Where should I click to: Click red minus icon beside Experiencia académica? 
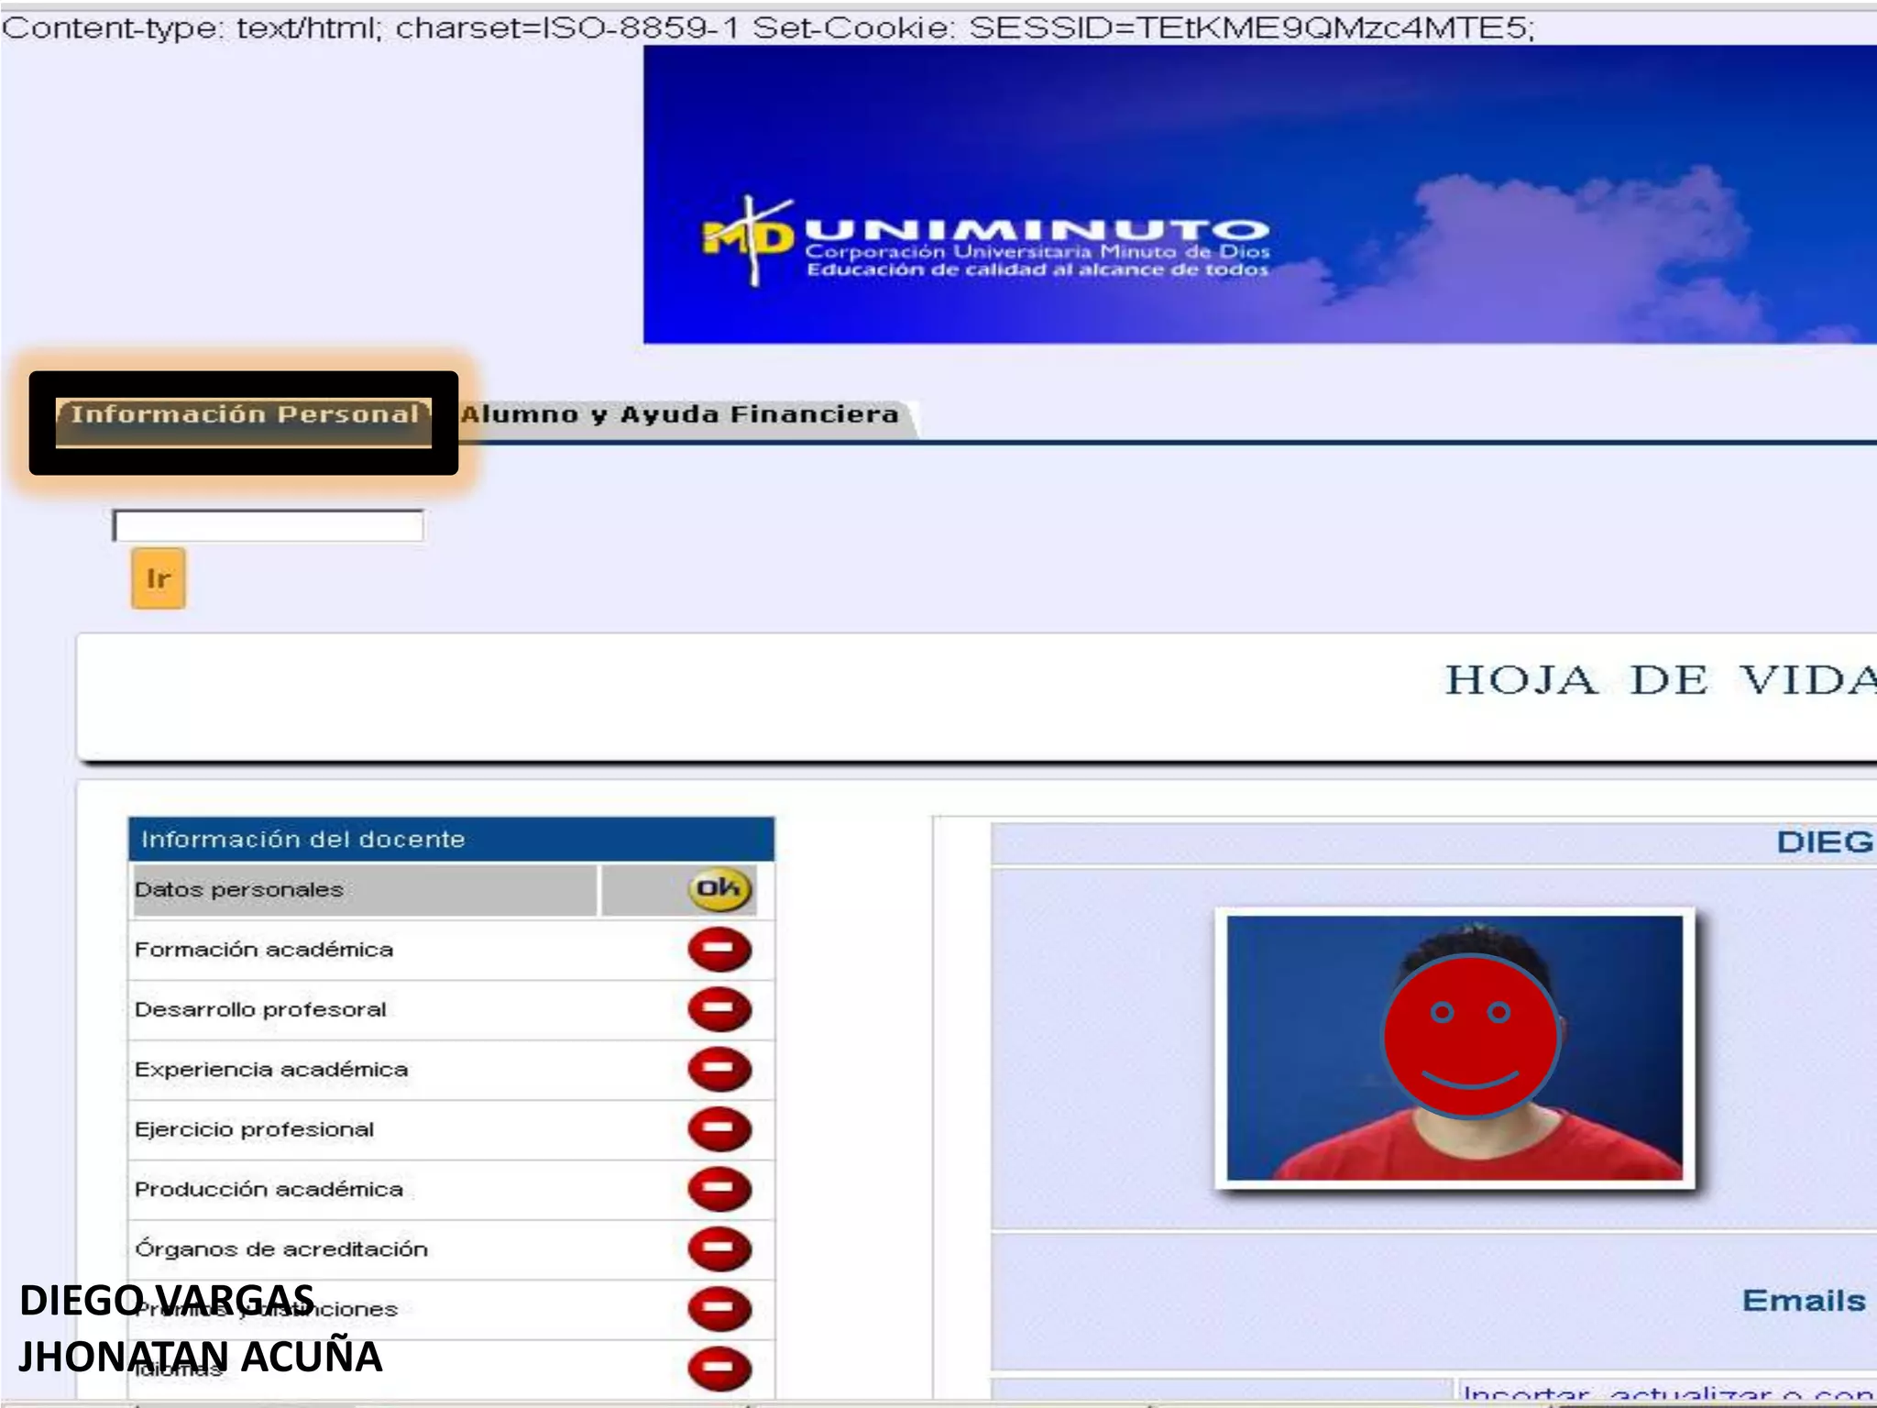tap(719, 1069)
